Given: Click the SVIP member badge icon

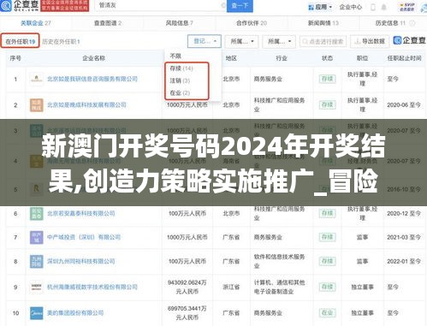Looking at the screenshot, I should pos(407,7).
